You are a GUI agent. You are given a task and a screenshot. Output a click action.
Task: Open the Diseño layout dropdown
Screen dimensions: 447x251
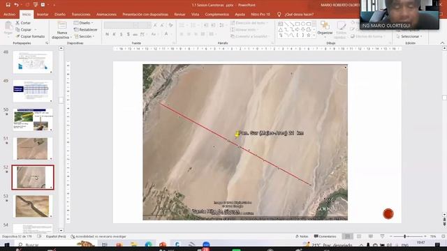[84, 23]
